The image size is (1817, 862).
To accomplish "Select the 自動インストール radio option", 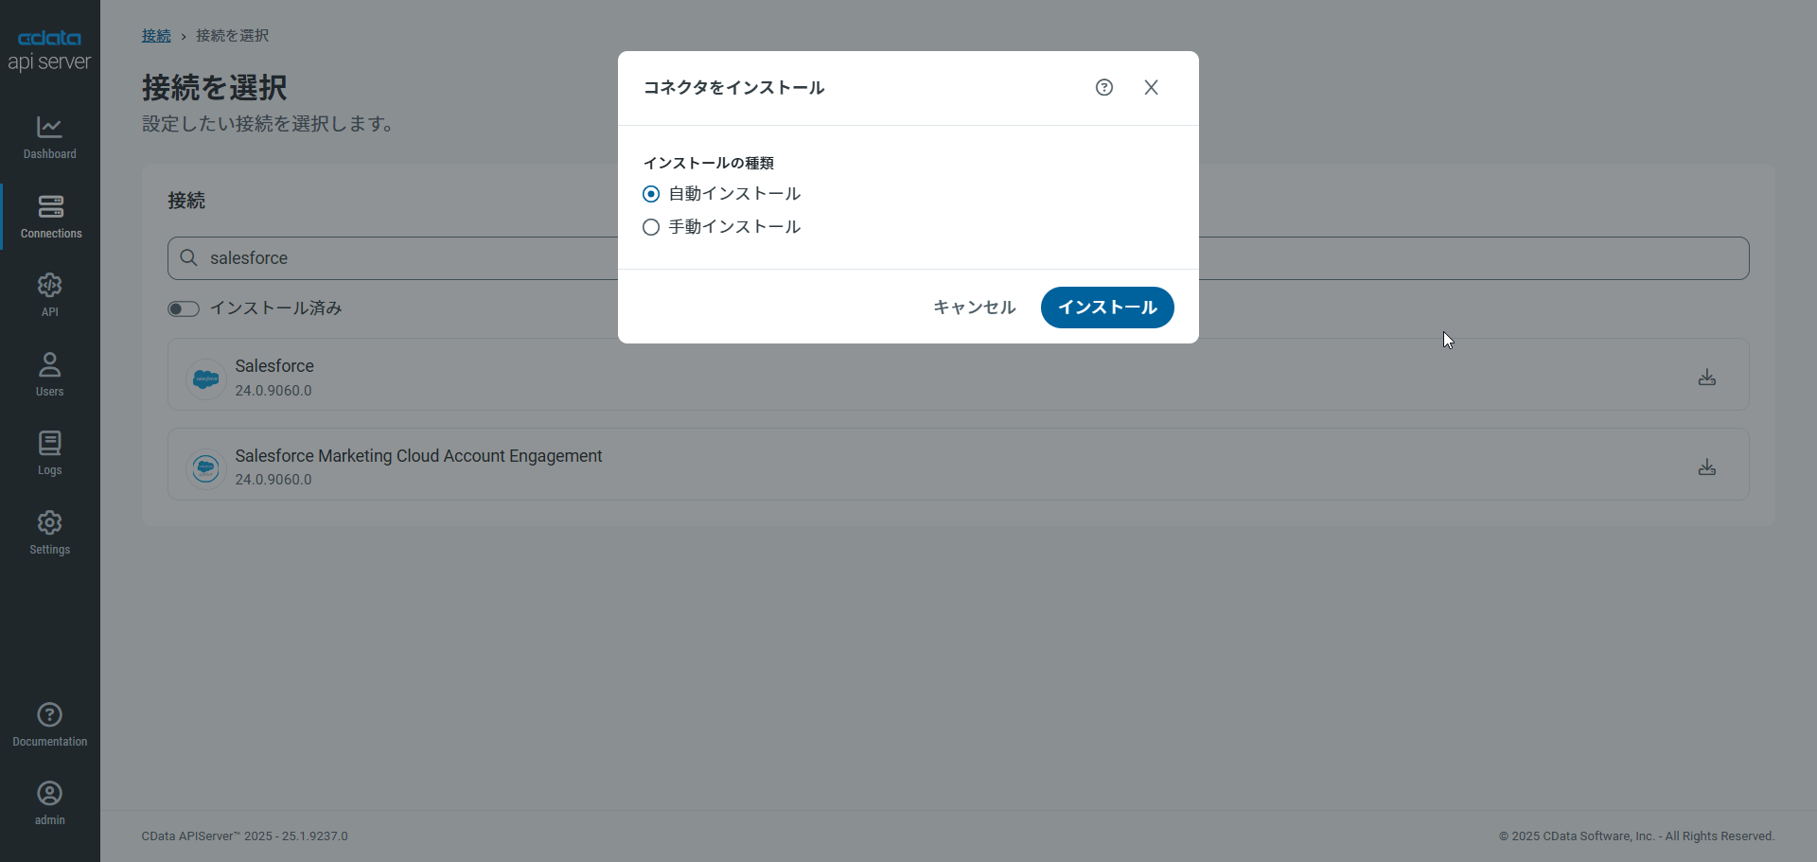I will pos(651,194).
